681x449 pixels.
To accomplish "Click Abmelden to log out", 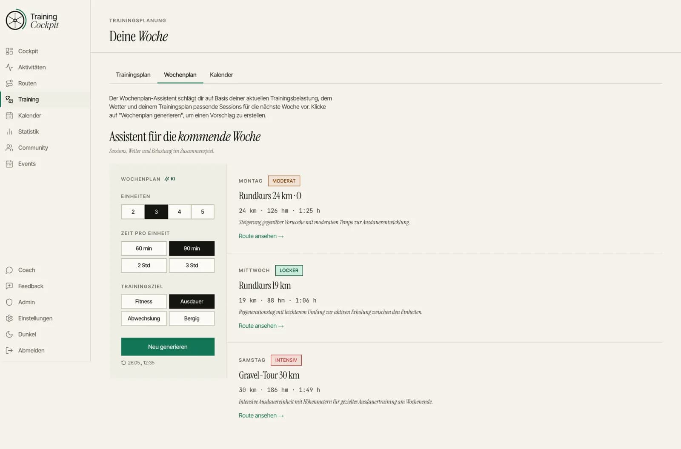I will click(x=45, y=351).
